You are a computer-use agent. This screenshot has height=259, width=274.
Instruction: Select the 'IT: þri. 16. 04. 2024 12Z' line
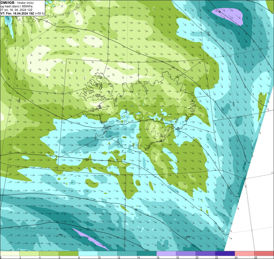[x=17, y=10]
